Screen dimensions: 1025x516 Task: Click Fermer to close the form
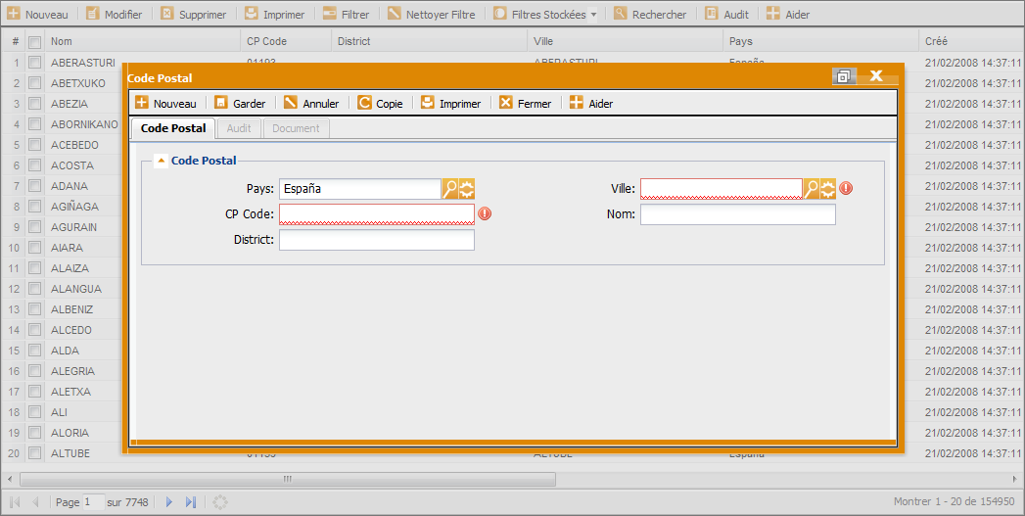pos(525,103)
